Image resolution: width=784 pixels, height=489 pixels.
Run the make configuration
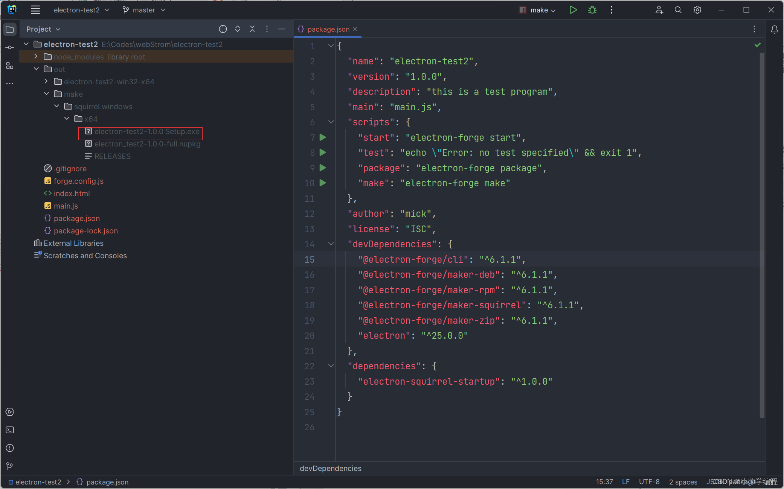click(x=573, y=10)
